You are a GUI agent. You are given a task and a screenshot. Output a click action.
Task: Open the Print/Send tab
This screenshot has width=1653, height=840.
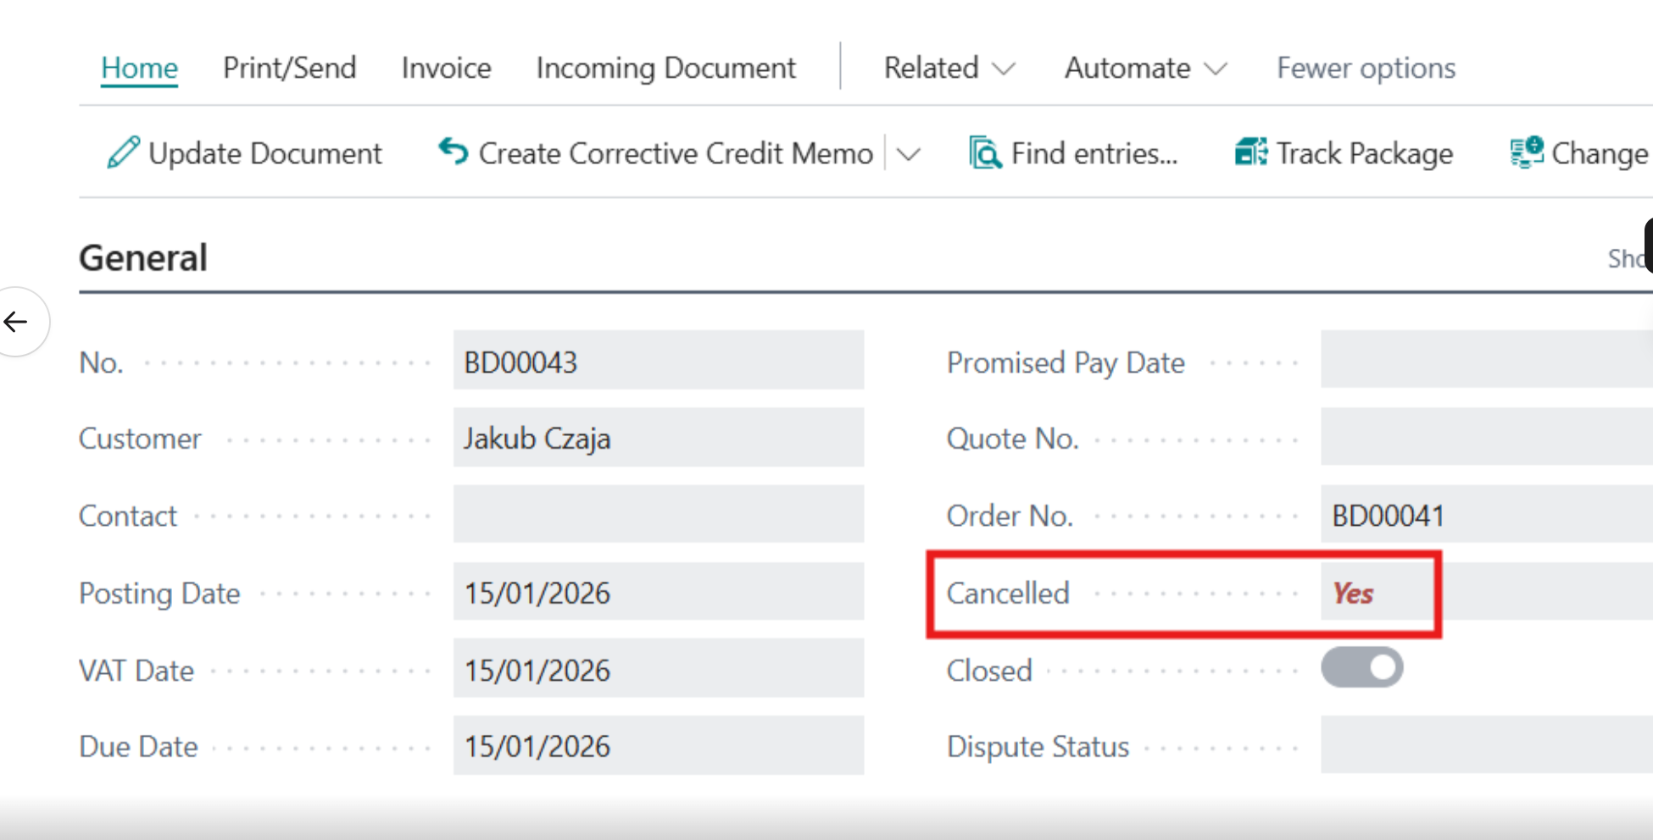point(290,68)
